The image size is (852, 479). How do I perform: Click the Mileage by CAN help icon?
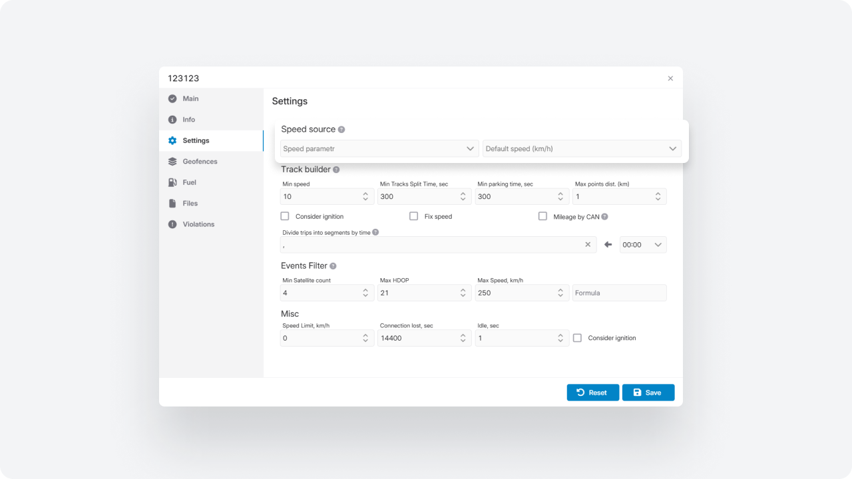pyautogui.click(x=604, y=217)
